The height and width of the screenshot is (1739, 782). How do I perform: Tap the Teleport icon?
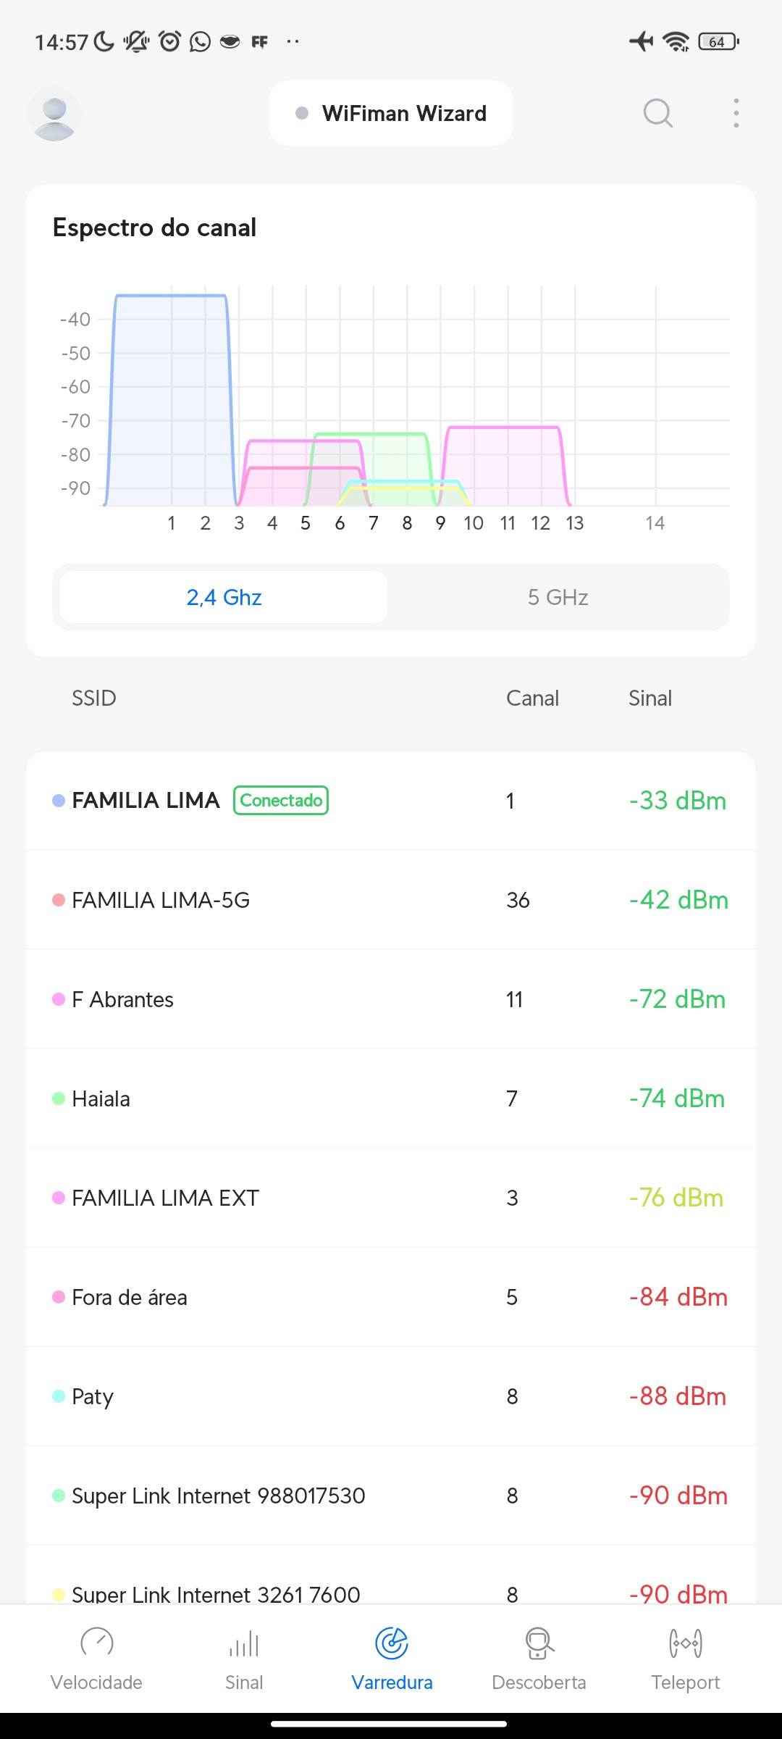[685, 1643]
